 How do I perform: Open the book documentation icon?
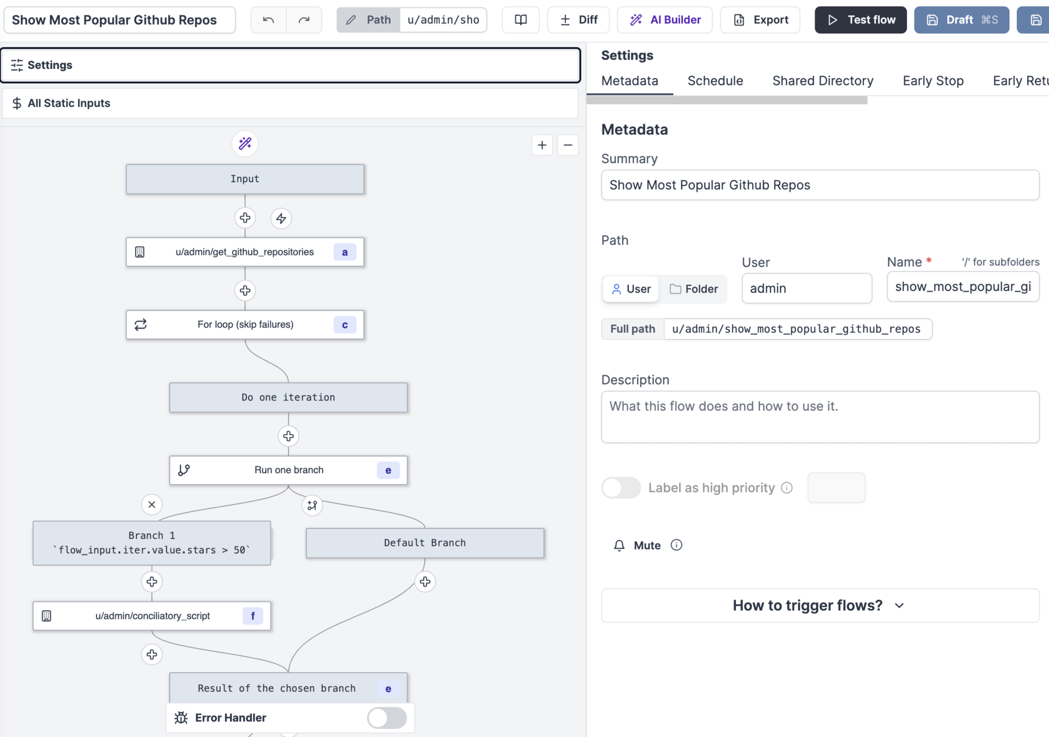[521, 20]
